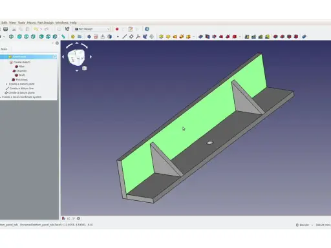
Task: Click the yellow Revolution feature icon
Action: [168, 37]
